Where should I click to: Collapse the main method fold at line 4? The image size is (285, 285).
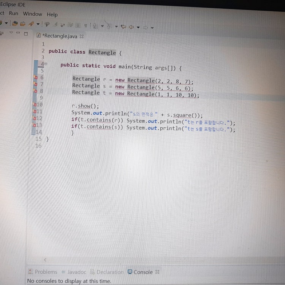tap(46, 64)
